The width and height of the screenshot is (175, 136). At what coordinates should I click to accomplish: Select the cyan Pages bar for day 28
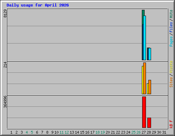click(x=150, y=54)
